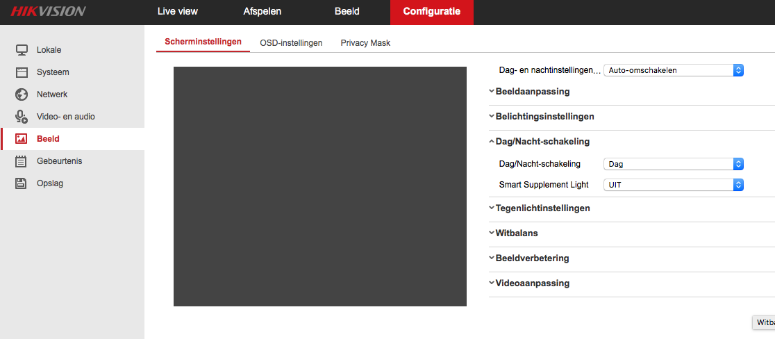
Task: Open Video- en audio settings
Action: point(66,117)
